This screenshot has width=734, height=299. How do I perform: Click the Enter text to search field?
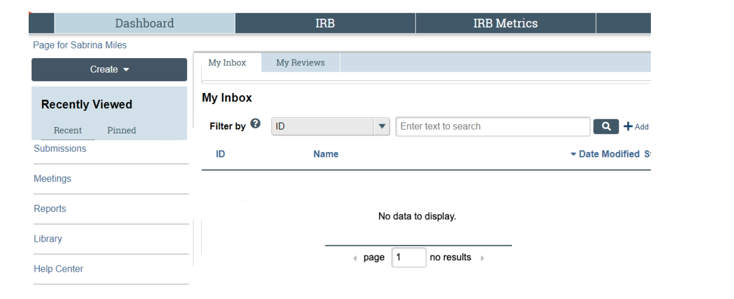(492, 126)
